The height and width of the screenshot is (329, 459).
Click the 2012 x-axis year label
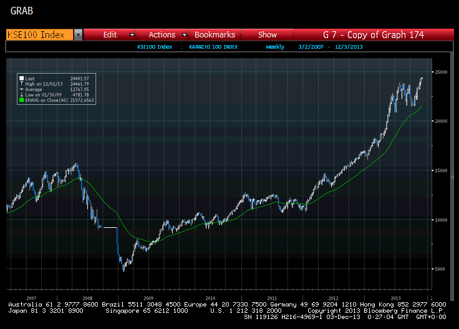point(333,298)
